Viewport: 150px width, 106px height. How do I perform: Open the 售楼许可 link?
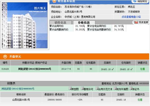click(x=88, y=89)
